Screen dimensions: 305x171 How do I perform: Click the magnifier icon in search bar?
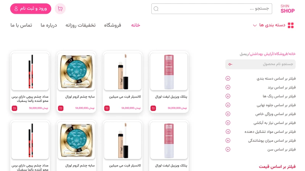[156, 9]
